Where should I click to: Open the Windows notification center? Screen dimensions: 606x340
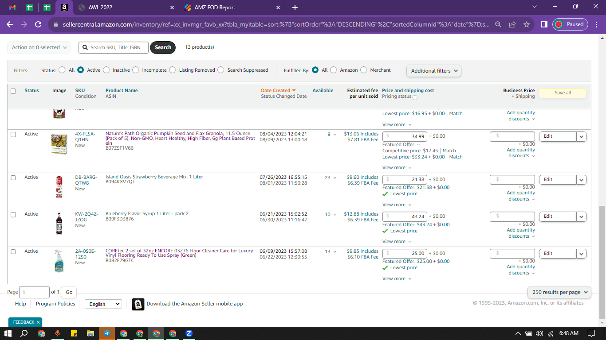point(591,333)
